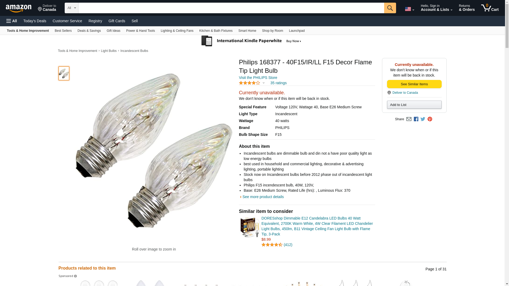509x286 pixels.
Task: Open the search category dropdown
Action: 71,8
